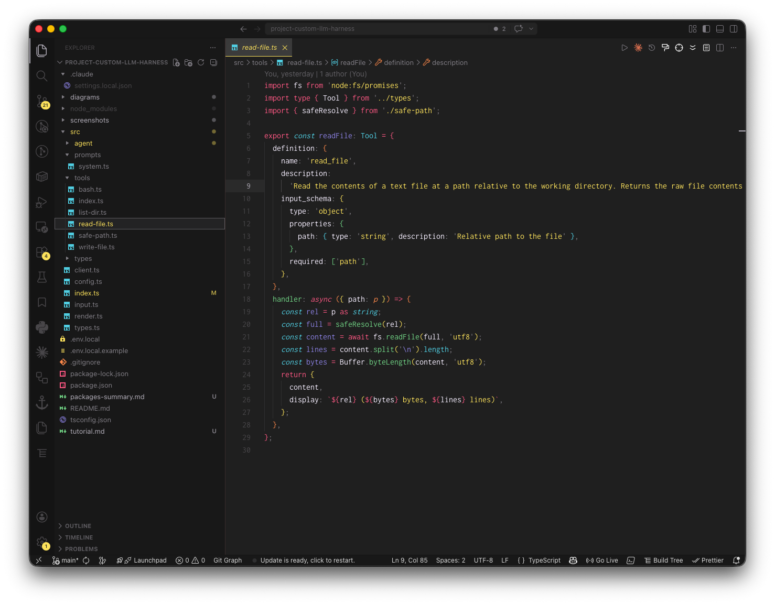Viewport: 775px width, 605px height.
Task: Open the Search view in activity bar
Action: (x=42, y=76)
